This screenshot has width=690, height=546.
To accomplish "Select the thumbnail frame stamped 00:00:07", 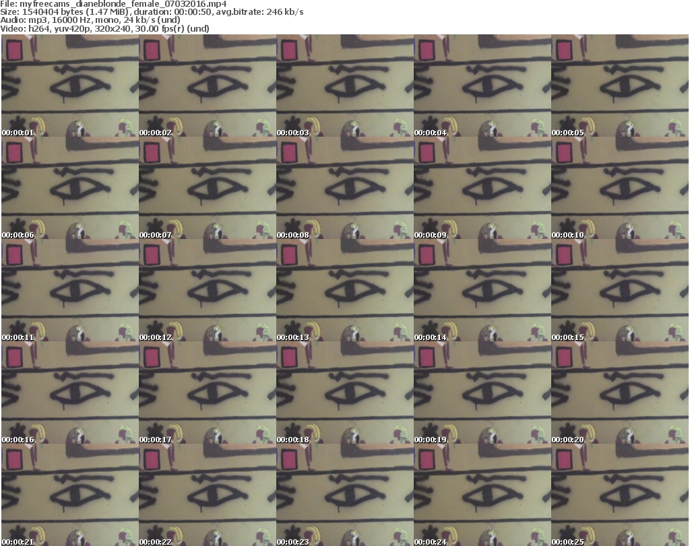I will tap(208, 188).
